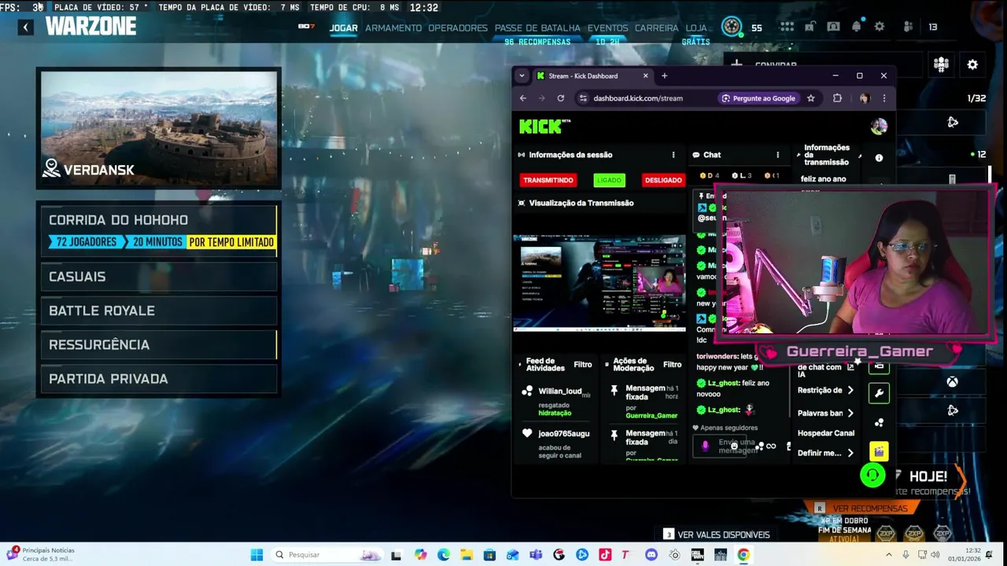Click the info icon in Kick sidebar
Image resolution: width=1007 pixels, height=566 pixels.
coord(879,158)
